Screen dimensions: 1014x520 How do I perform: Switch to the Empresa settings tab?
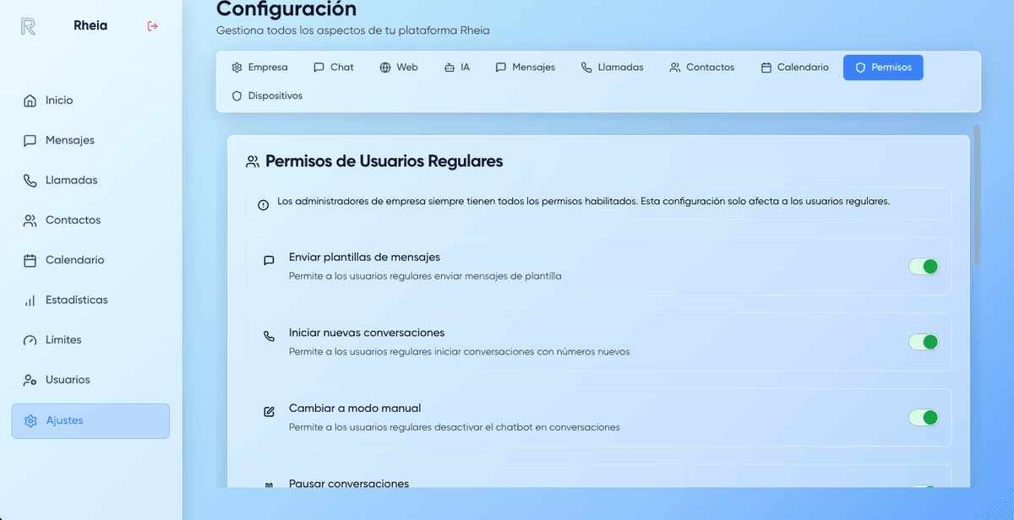(259, 67)
